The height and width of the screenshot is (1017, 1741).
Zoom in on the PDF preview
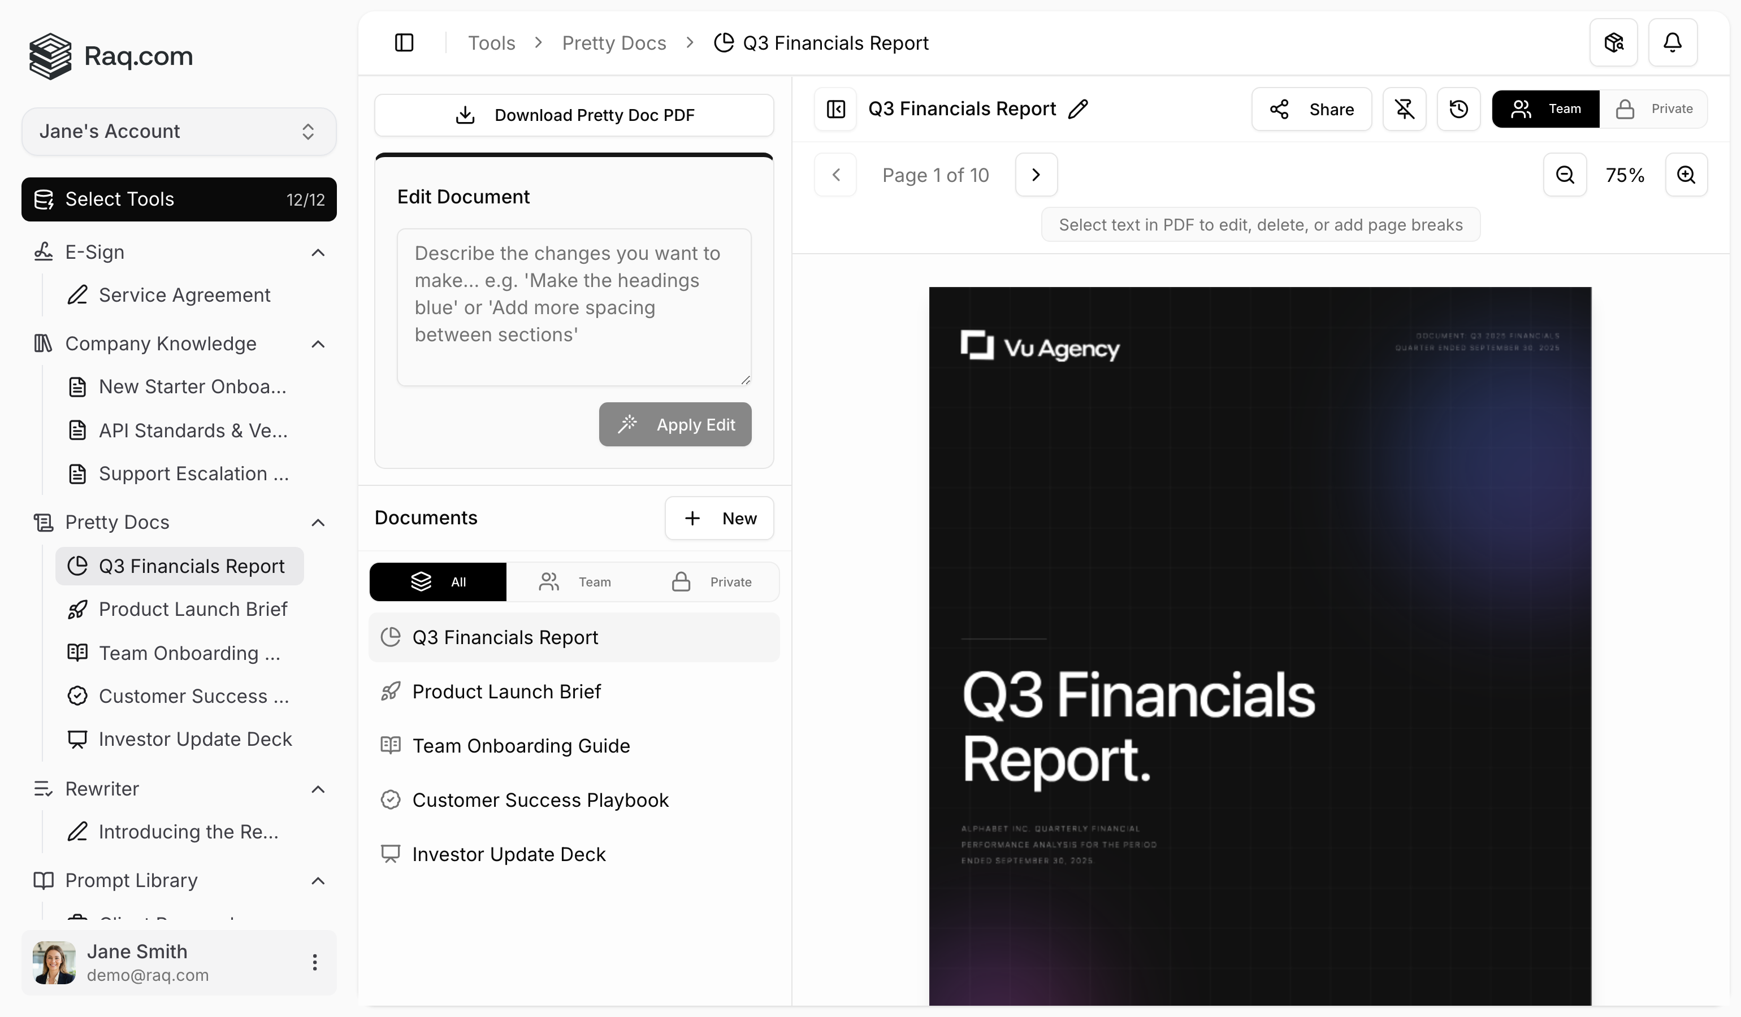click(1686, 175)
